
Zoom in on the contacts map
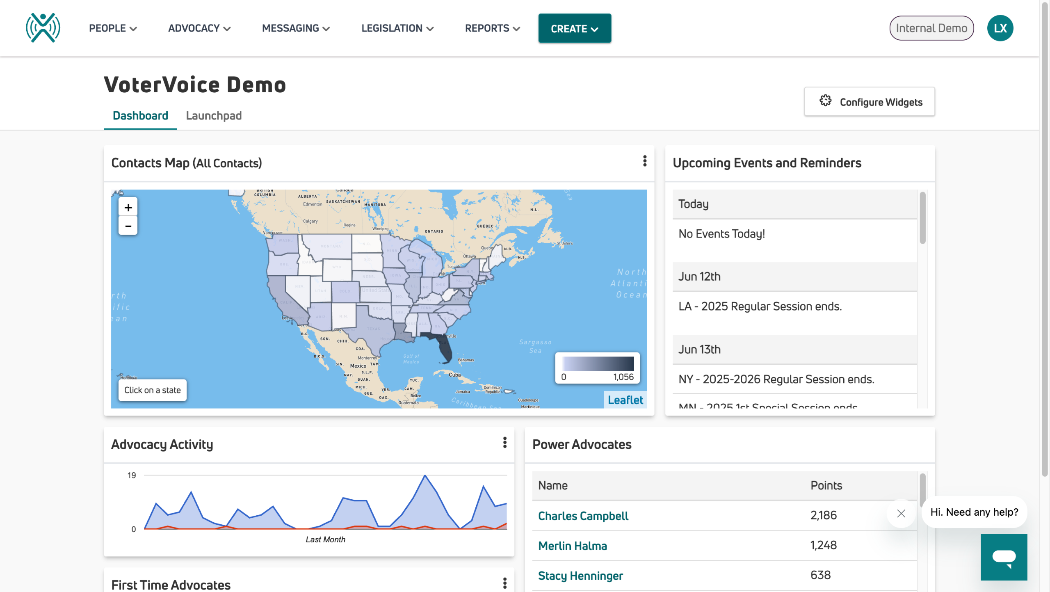tap(128, 208)
